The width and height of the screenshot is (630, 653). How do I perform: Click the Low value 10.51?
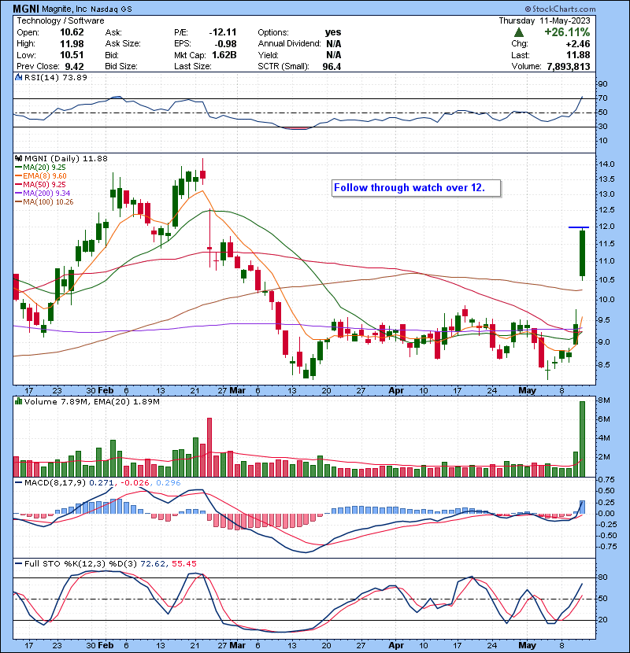(72, 55)
